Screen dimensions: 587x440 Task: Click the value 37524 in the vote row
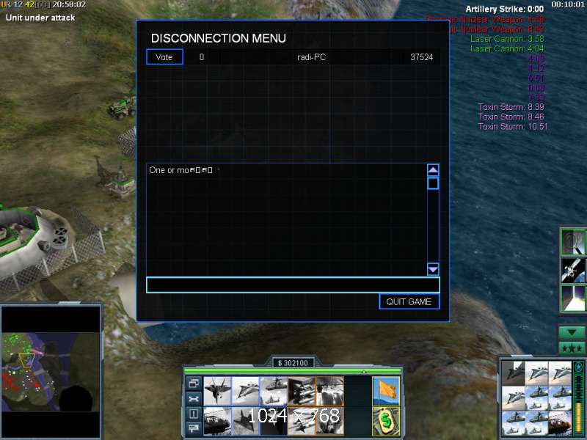point(421,57)
